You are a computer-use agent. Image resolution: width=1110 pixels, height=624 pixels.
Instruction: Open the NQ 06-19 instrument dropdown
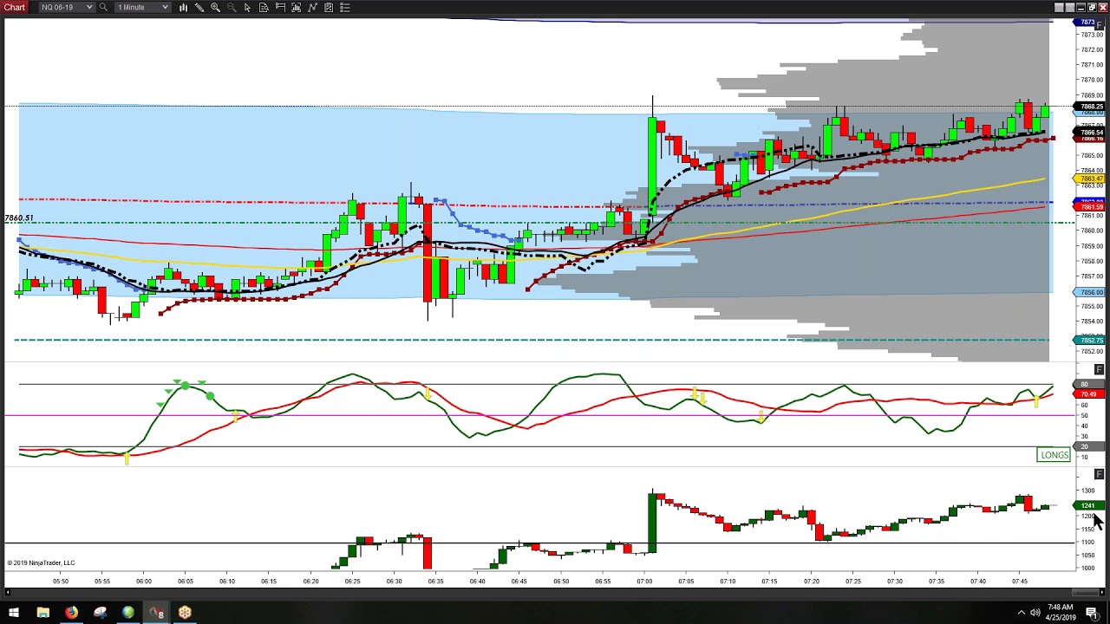[x=66, y=7]
